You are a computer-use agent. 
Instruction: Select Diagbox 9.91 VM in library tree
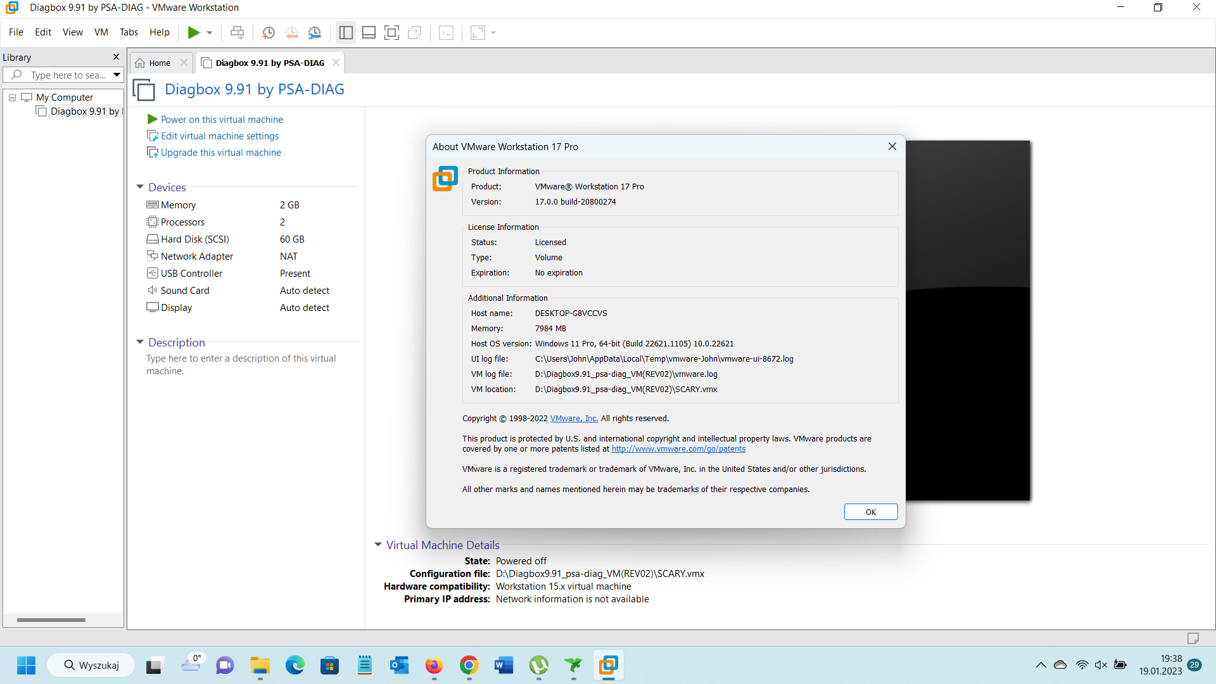[84, 111]
